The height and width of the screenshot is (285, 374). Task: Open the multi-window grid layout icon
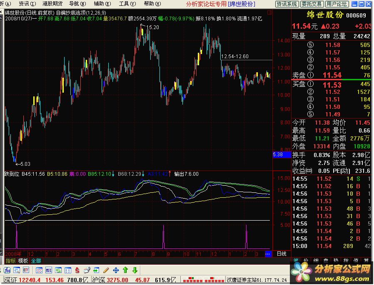point(68,270)
